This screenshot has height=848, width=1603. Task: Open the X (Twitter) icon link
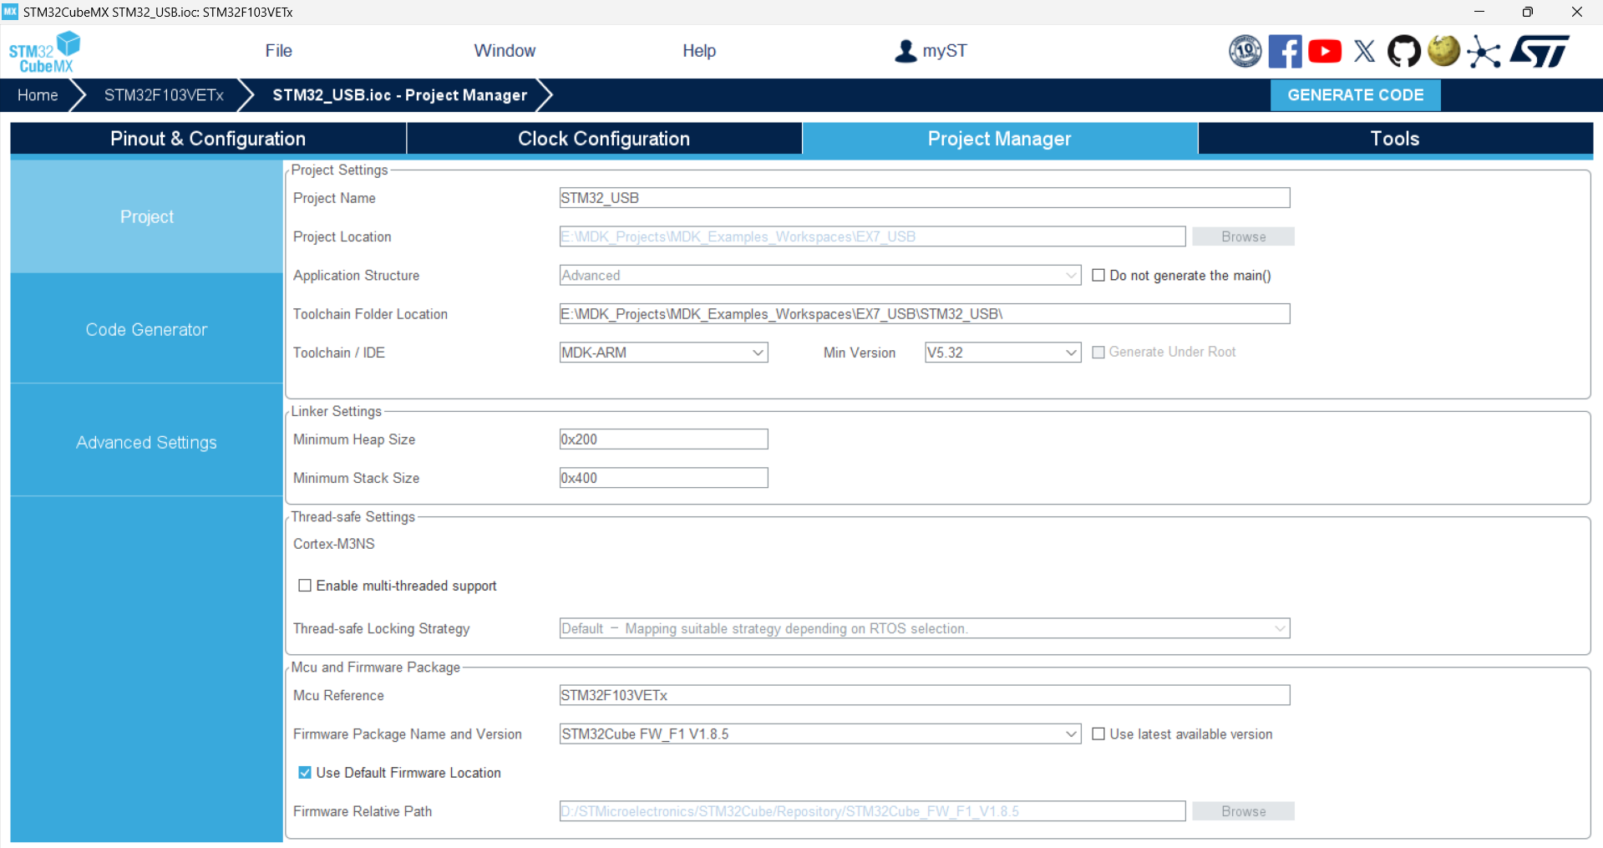point(1364,51)
